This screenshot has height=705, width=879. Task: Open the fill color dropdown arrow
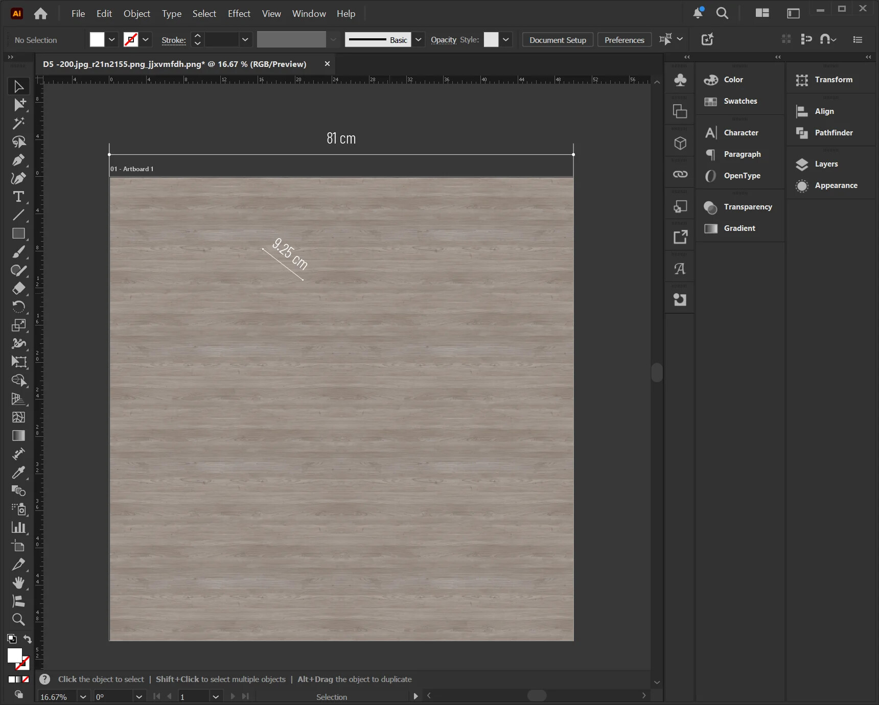point(112,40)
